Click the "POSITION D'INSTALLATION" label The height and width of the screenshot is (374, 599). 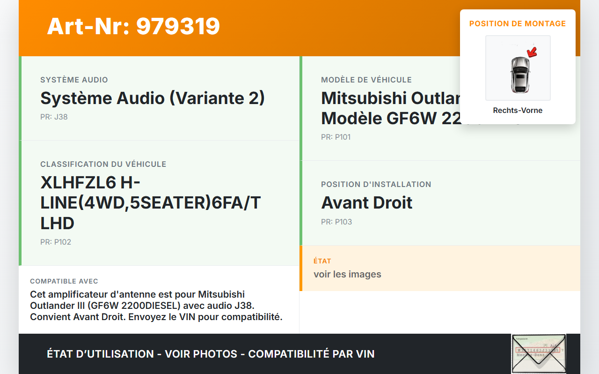pyautogui.click(x=376, y=184)
